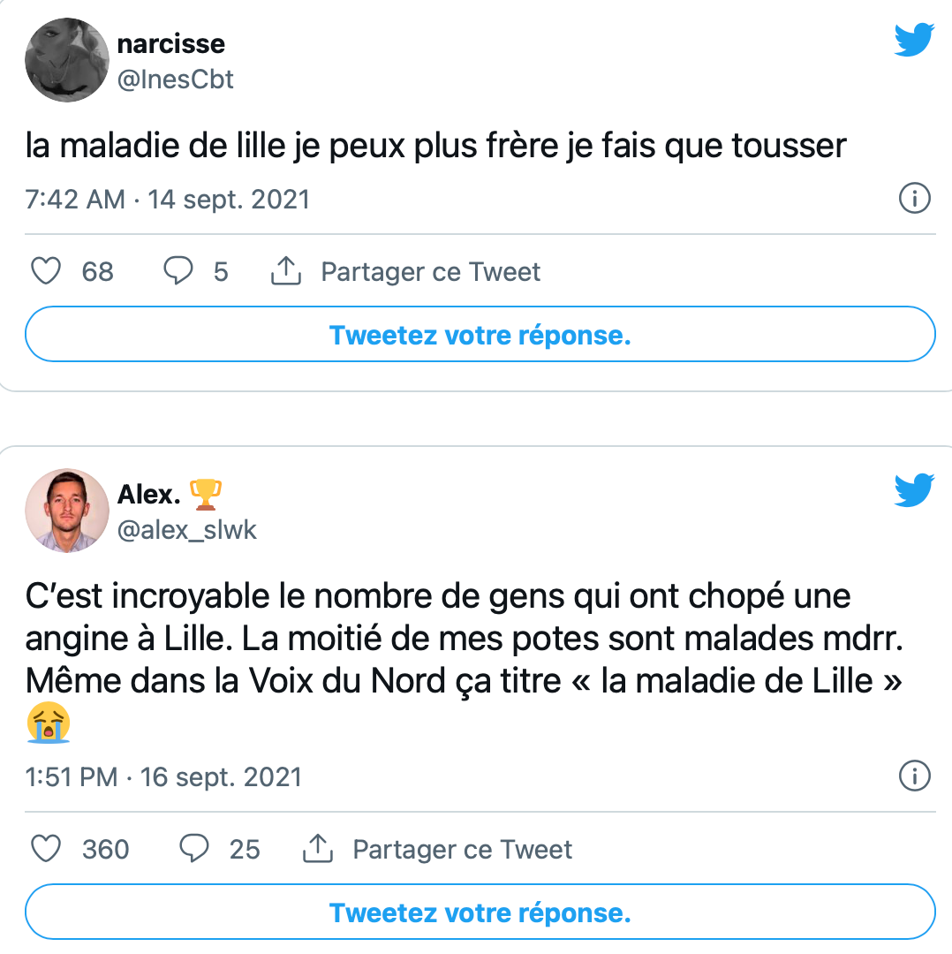Open the info icon on narcisse's tweet
Image resolution: width=952 pixels, height=954 pixels.
(x=914, y=199)
